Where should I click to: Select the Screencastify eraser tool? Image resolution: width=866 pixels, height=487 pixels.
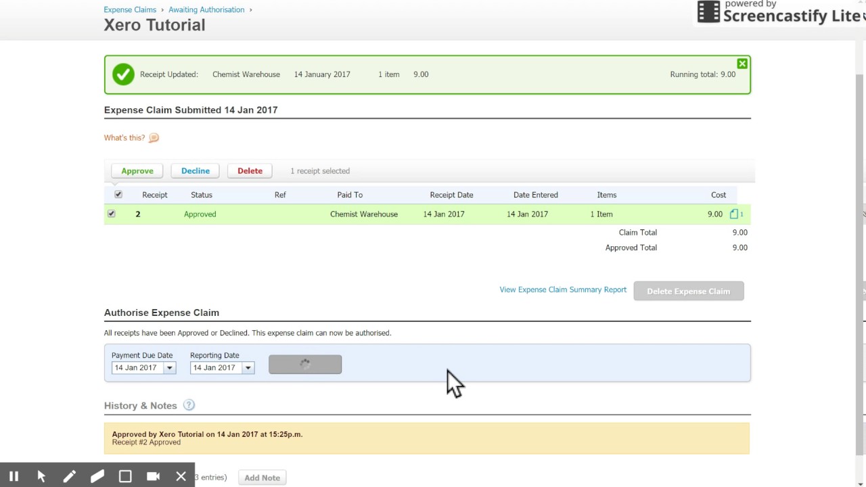click(97, 476)
